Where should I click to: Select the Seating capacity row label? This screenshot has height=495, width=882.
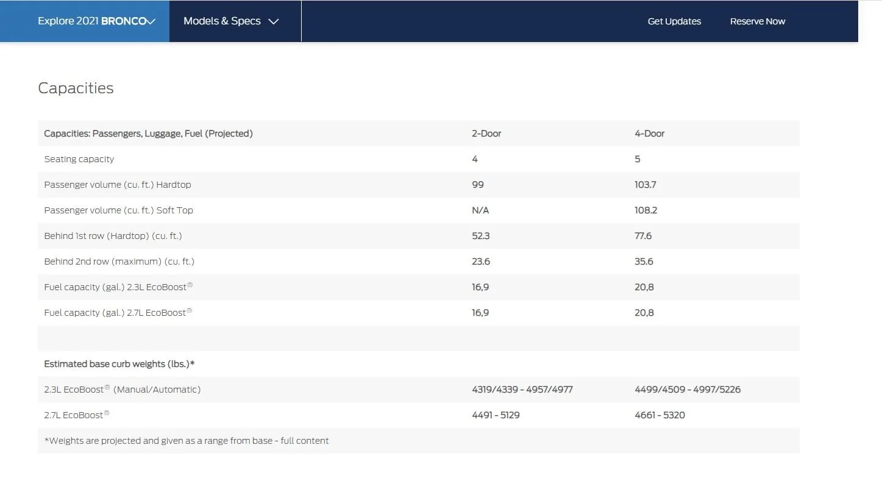click(79, 159)
